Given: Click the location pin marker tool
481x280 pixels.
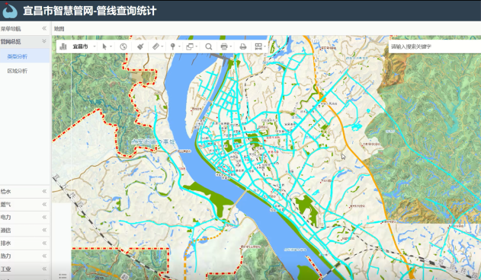Looking at the screenshot, I should coord(173,46).
